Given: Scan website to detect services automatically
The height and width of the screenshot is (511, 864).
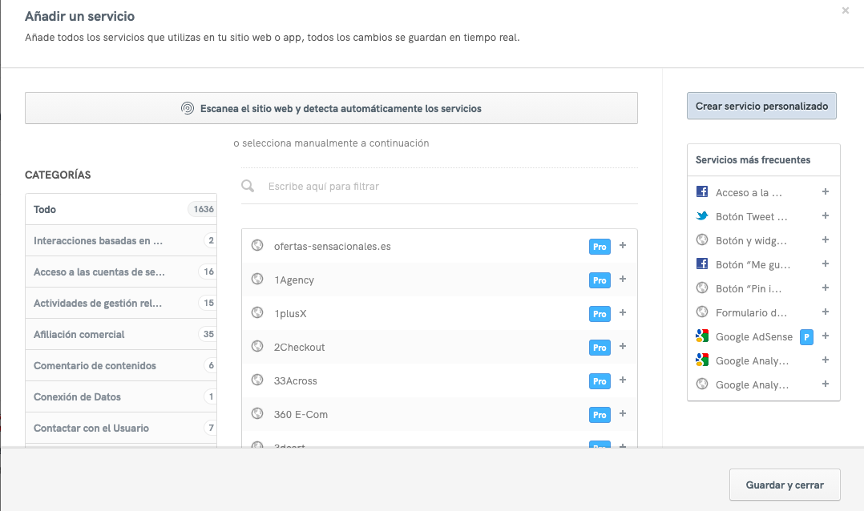Looking at the screenshot, I should pos(331,108).
